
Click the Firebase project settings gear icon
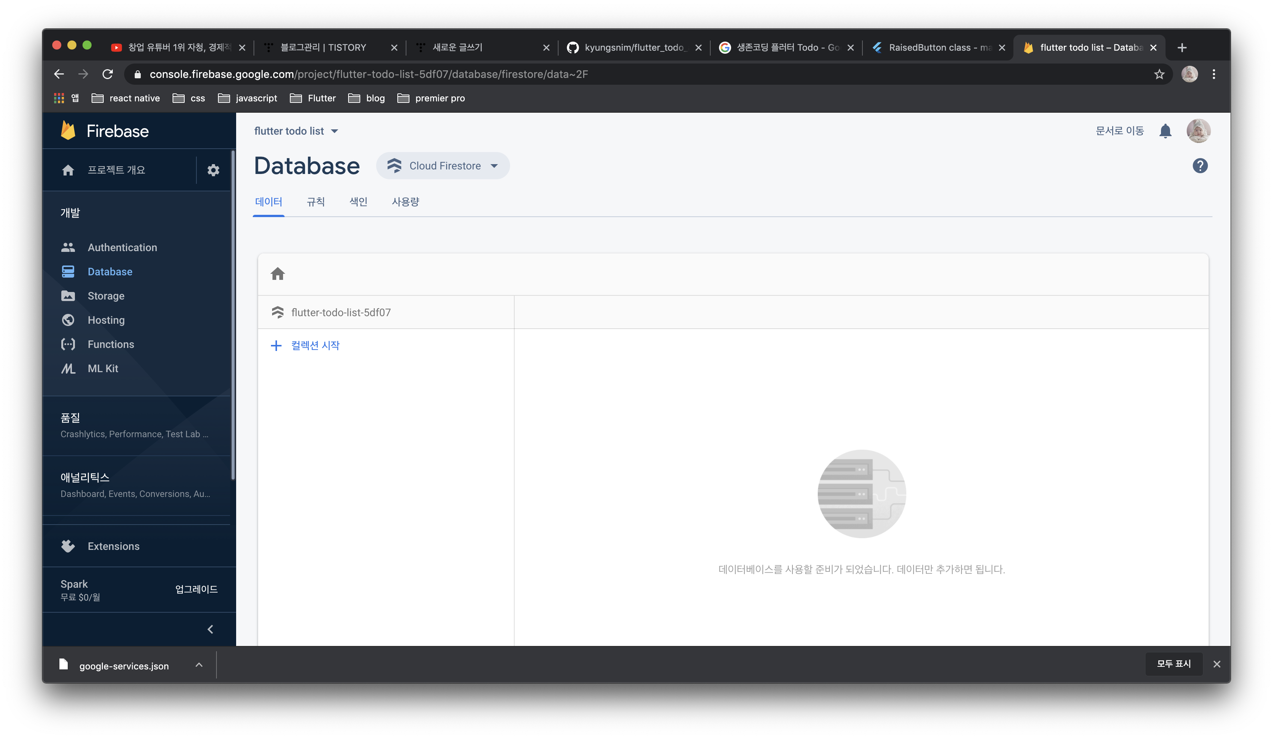tap(213, 170)
